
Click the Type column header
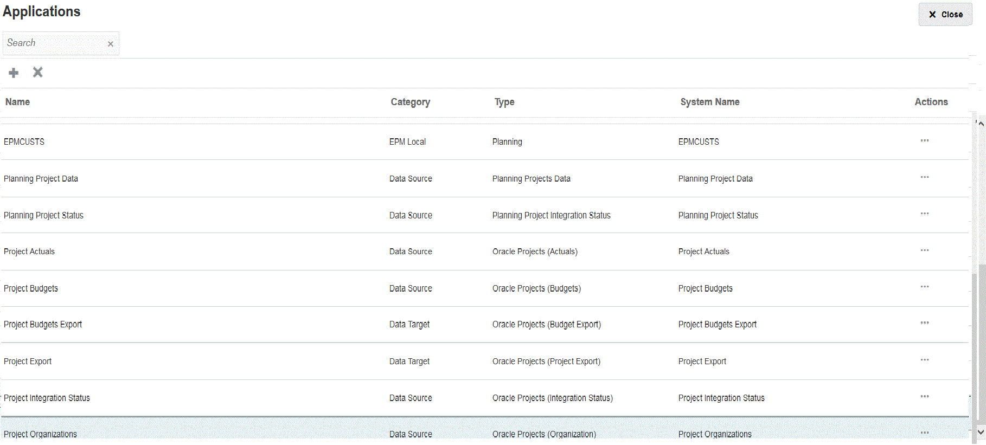click(504, 102)
